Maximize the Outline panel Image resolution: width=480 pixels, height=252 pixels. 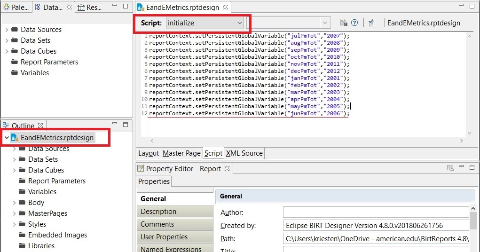126,124
